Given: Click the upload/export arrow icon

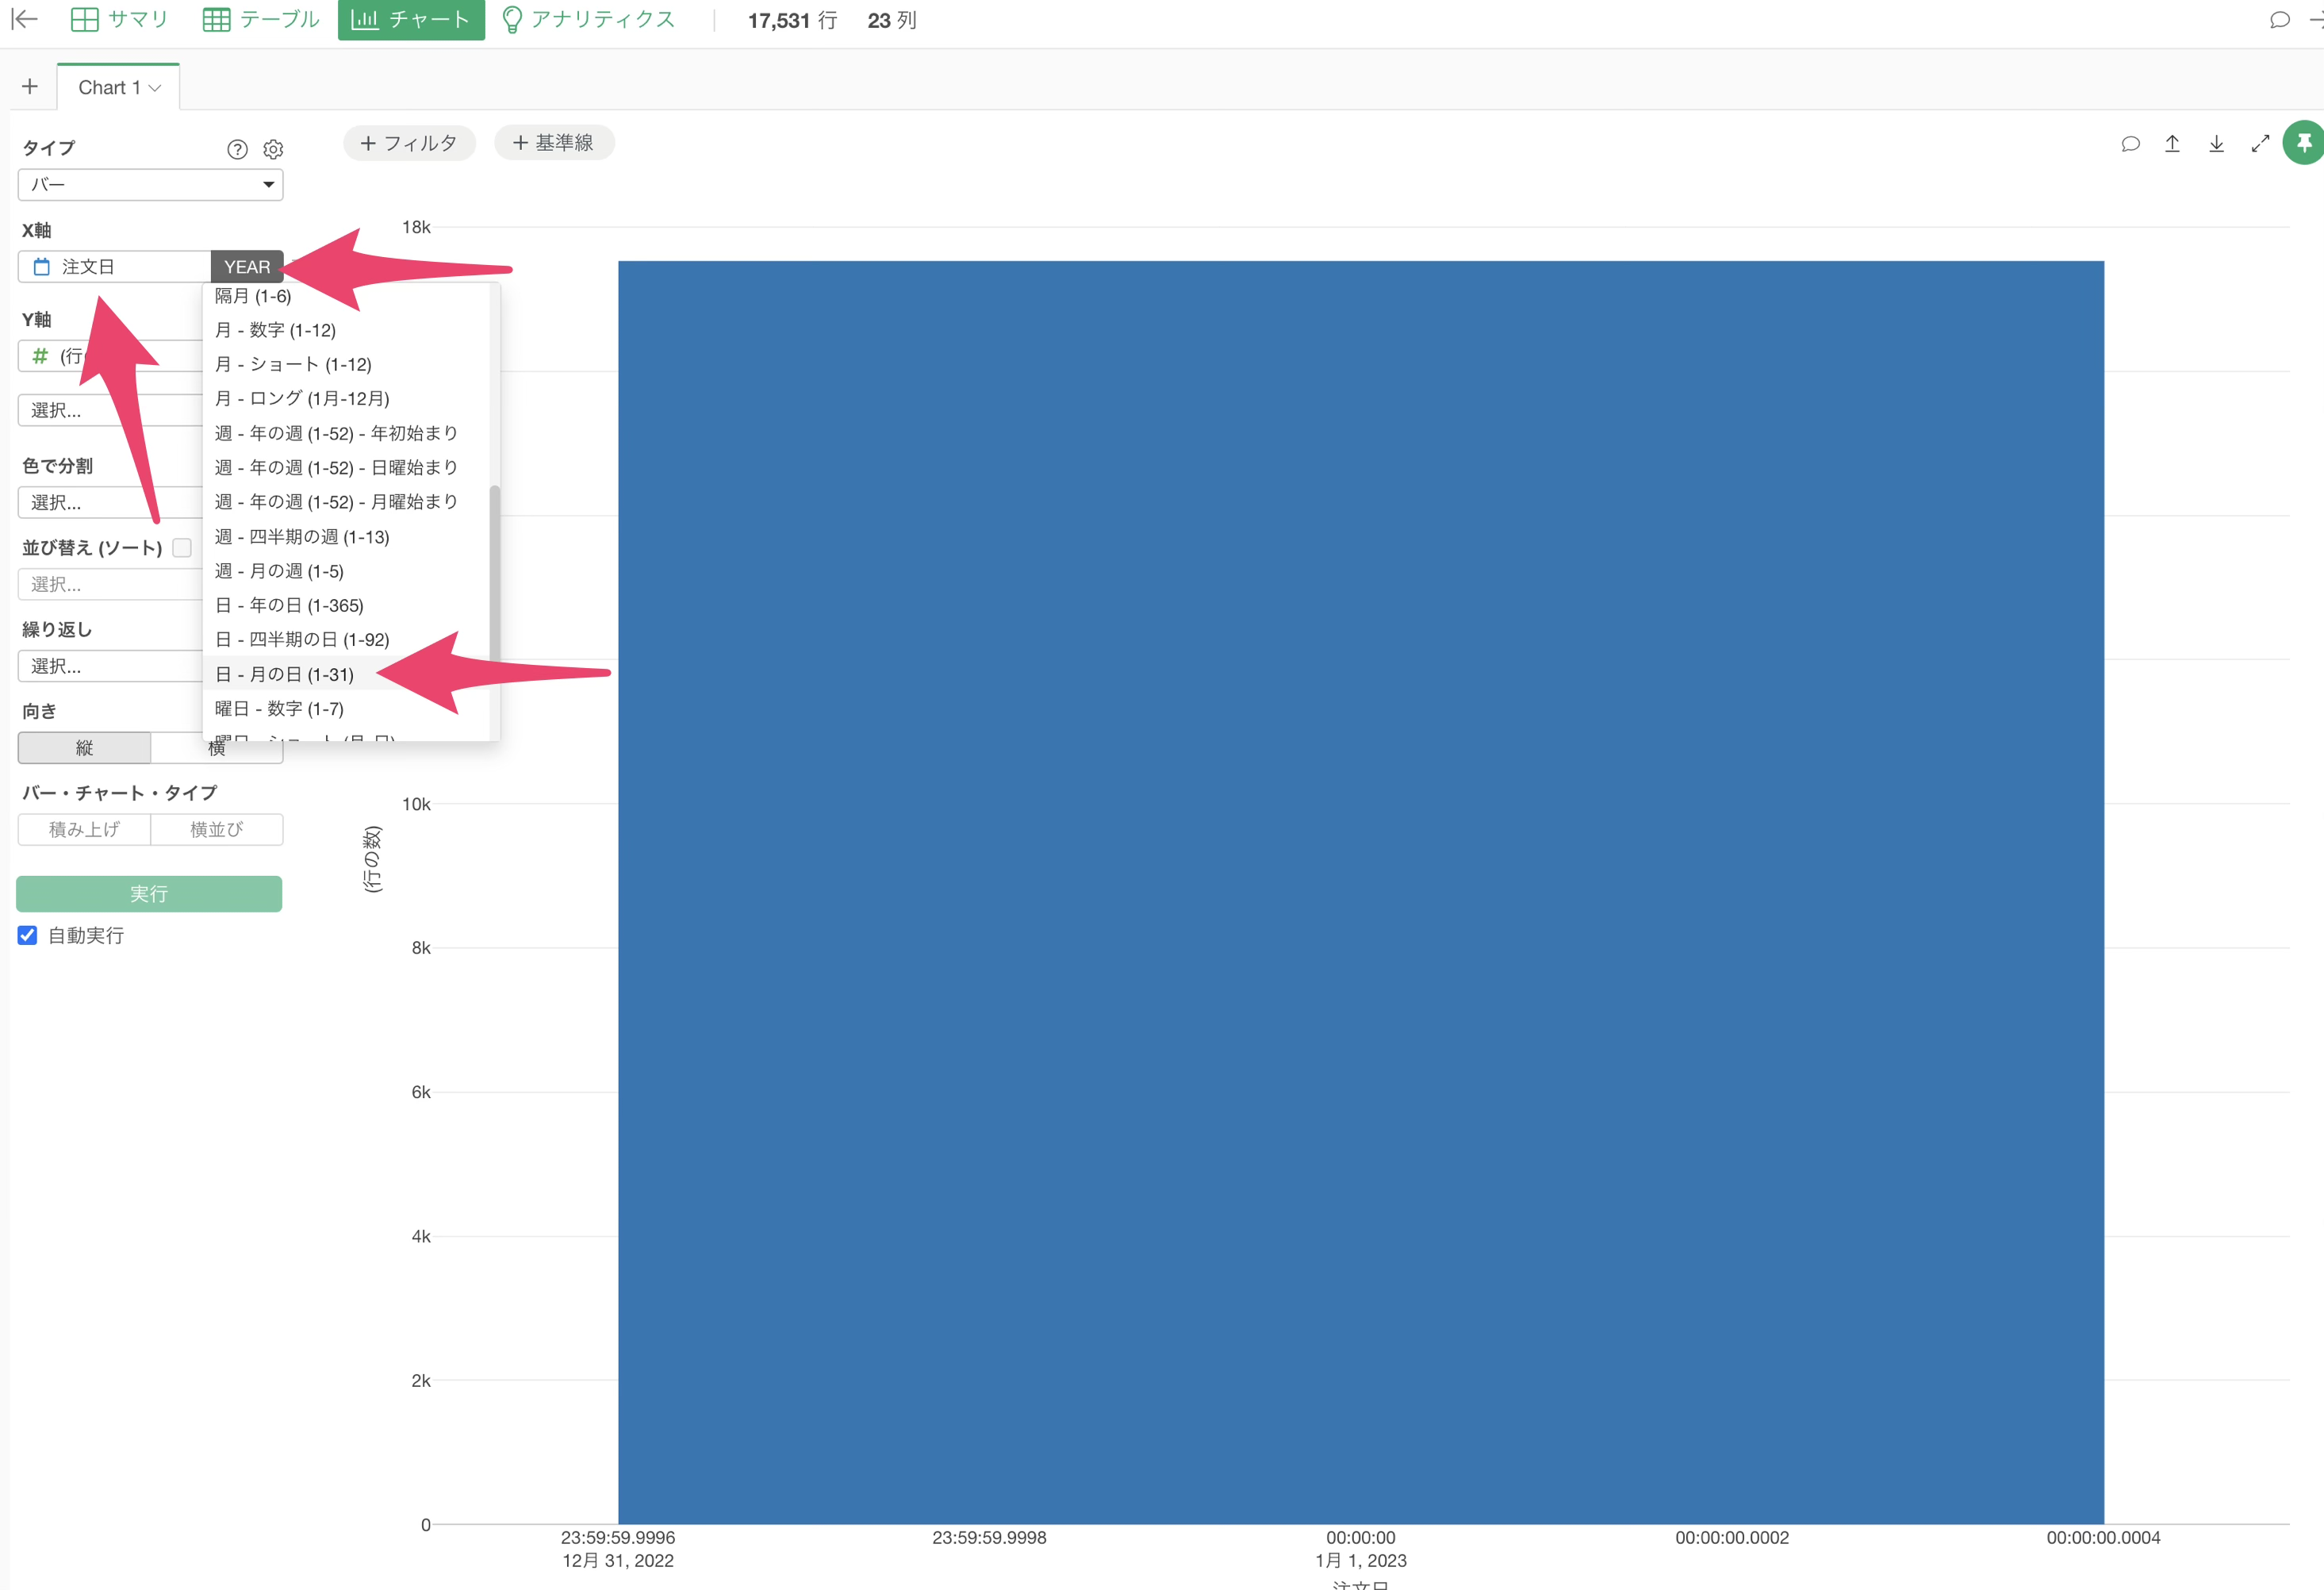Looking at the screenshot, I should 2172,143.
